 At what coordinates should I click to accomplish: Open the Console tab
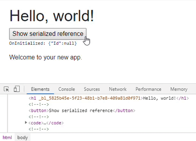[x=67, y=89]
